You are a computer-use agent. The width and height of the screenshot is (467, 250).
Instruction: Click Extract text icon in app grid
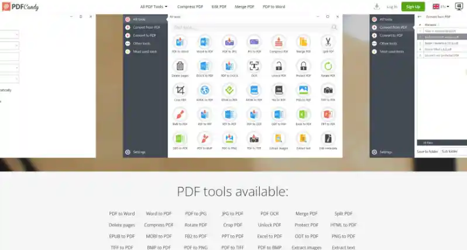[303, 138]
